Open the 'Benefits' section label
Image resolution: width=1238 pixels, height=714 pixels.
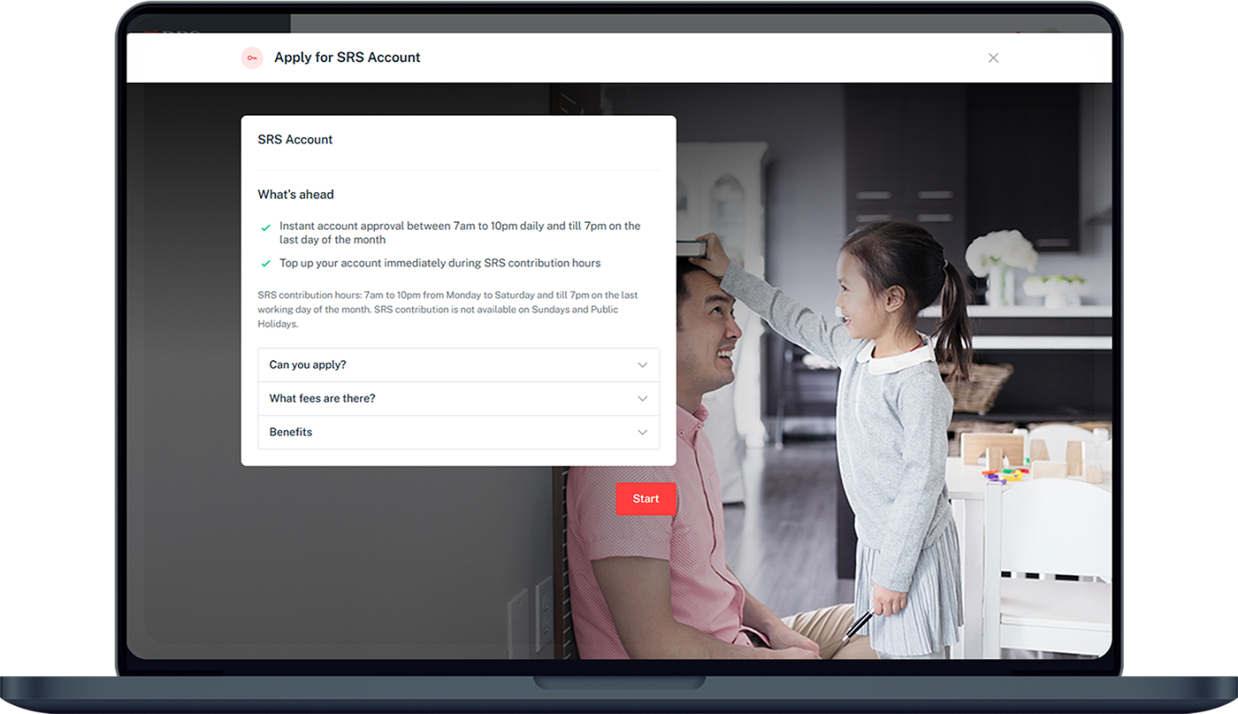(291, 433)
